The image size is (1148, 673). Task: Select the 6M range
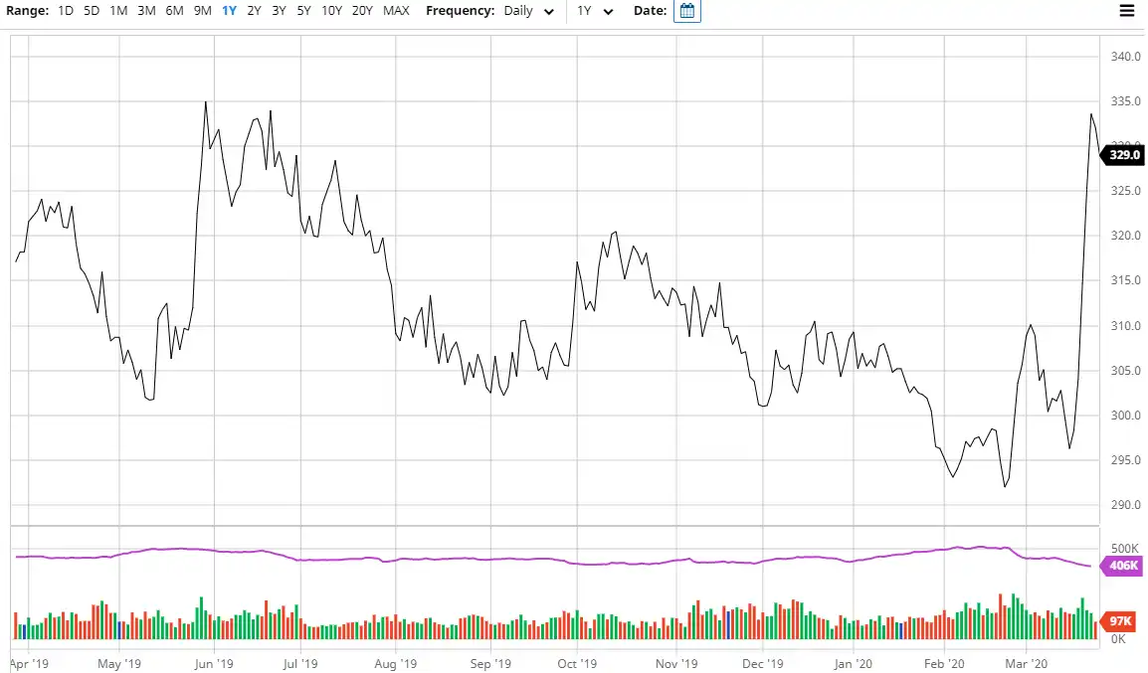[x=174, y=11]
